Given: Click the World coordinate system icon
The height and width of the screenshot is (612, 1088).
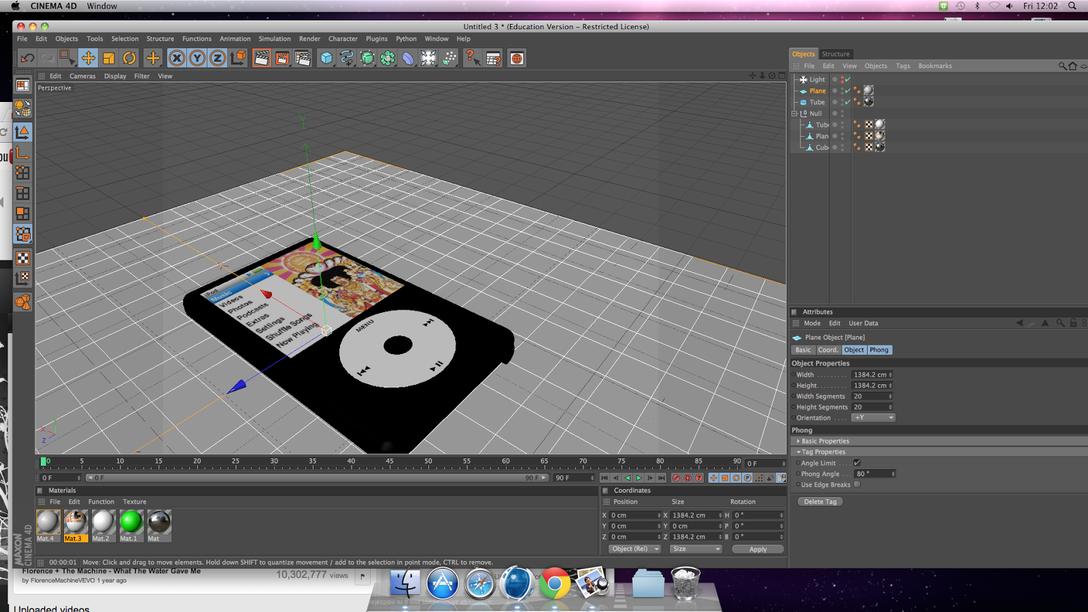Looking at the screenshot, I should tap(238, 58).
